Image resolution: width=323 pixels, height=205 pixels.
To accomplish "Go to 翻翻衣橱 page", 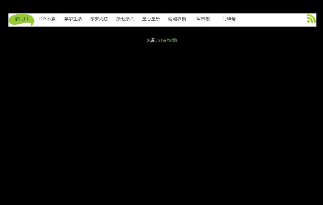I will (x=177, y=19).
